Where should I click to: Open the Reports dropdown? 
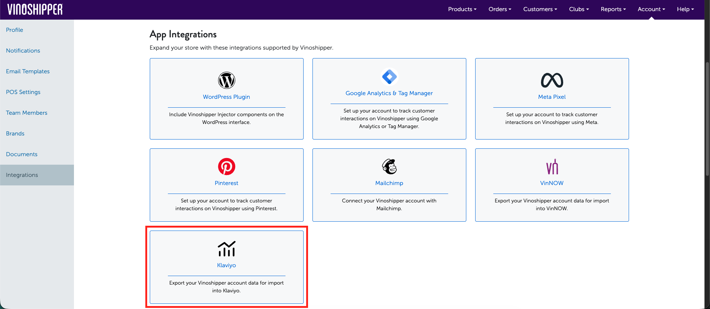[x=613, y=9]
